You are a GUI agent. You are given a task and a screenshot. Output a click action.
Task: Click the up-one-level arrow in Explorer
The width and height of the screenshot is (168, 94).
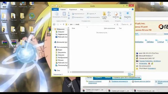click(64, 24)
